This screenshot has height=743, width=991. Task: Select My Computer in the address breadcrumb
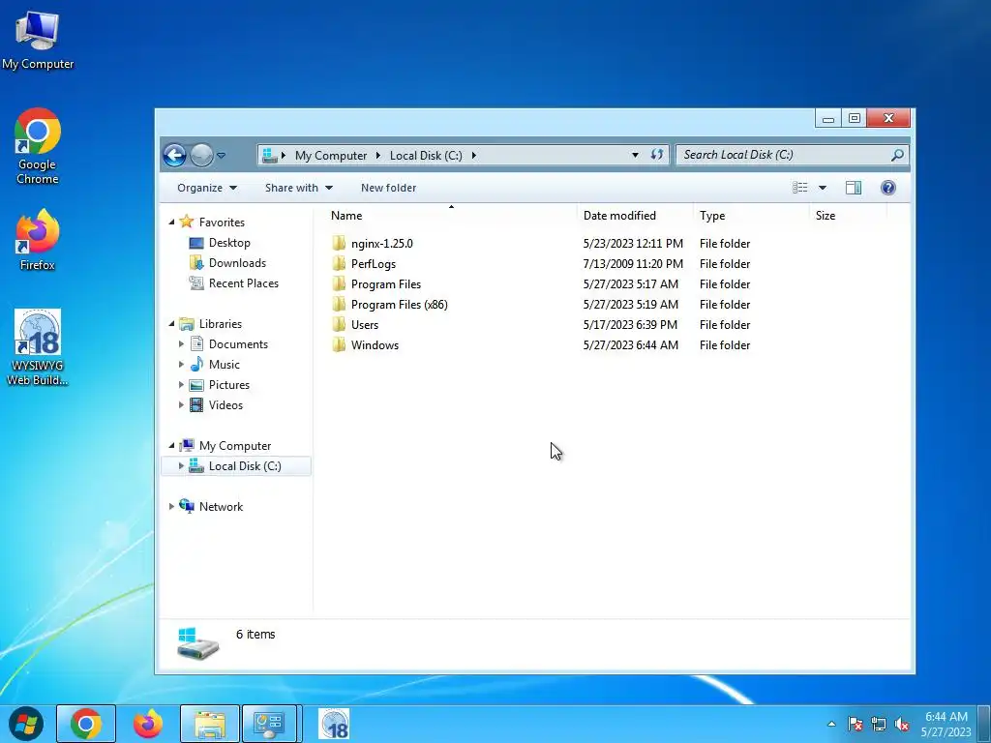click(331, 156)
